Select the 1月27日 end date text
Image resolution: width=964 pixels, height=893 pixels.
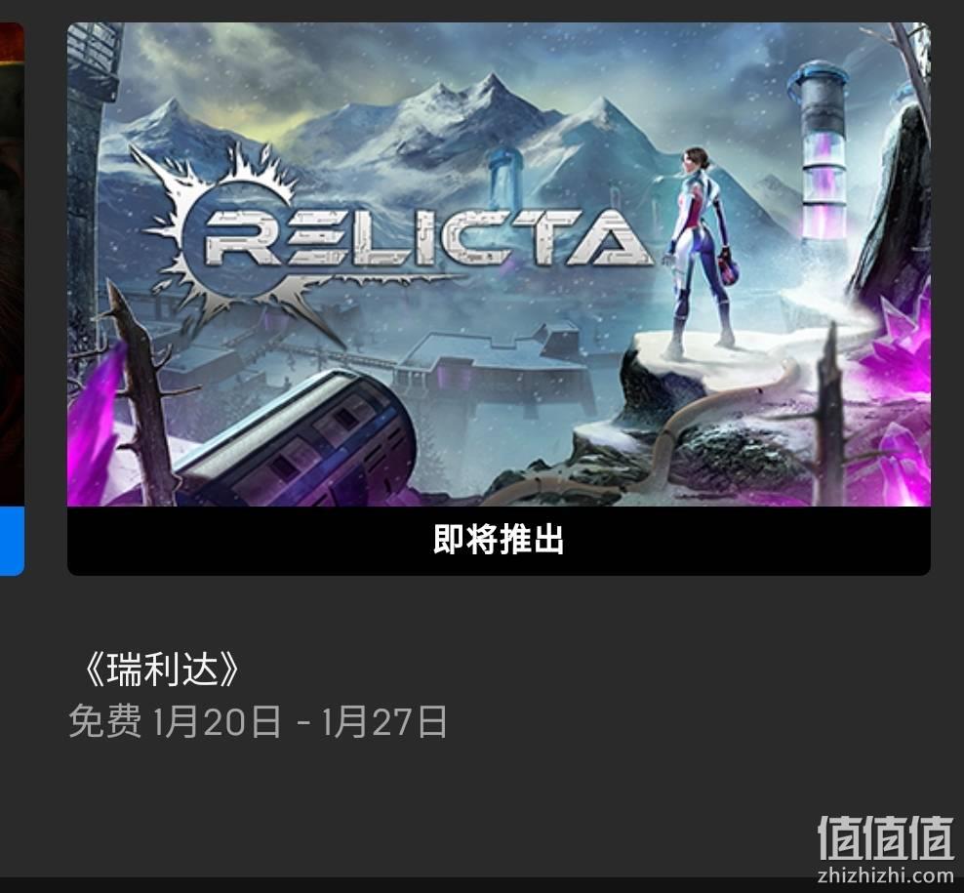384,721
